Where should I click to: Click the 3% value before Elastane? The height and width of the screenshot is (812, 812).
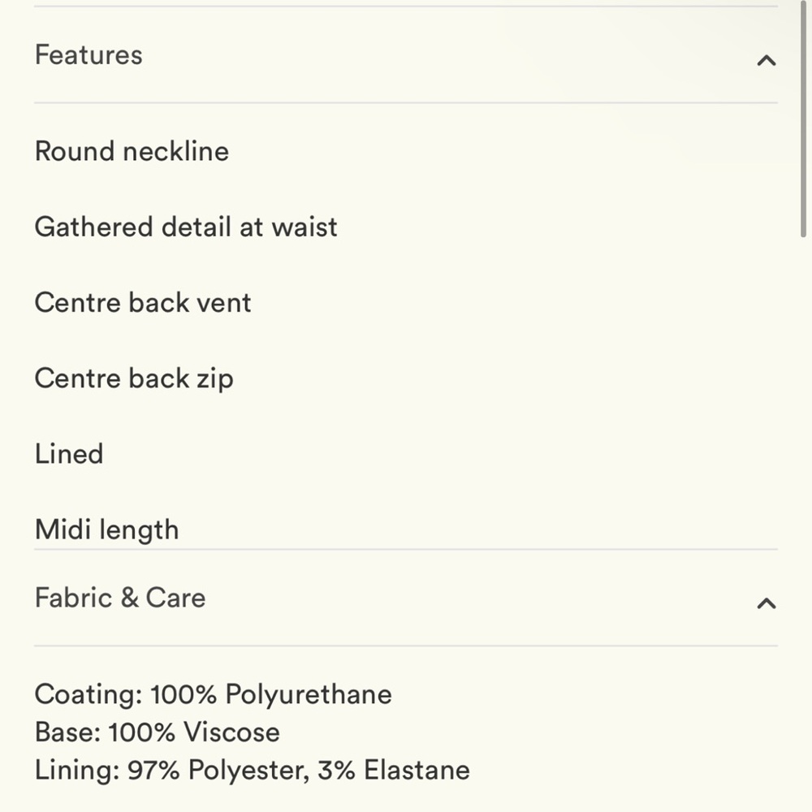tap(337, 770)
